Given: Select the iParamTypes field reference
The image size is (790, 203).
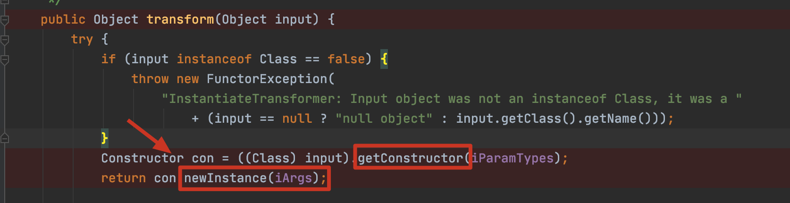Looking at the screenshot, I should pyautogui.click(x=513, y=158).
